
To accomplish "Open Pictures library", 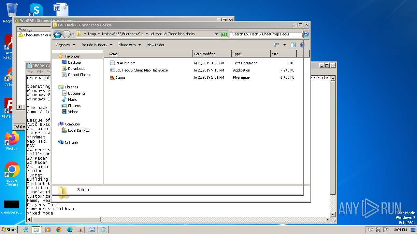I will tap(74, 106).
